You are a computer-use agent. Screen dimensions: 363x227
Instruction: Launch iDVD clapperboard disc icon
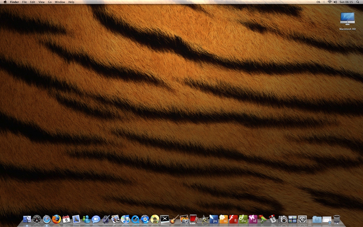tap(145, 219)
